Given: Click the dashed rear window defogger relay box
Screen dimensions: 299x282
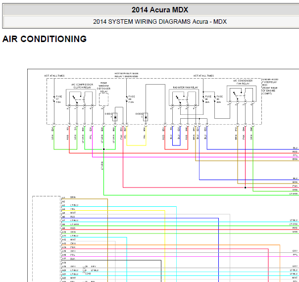Looking at the screenshot, I should [103, 99].
